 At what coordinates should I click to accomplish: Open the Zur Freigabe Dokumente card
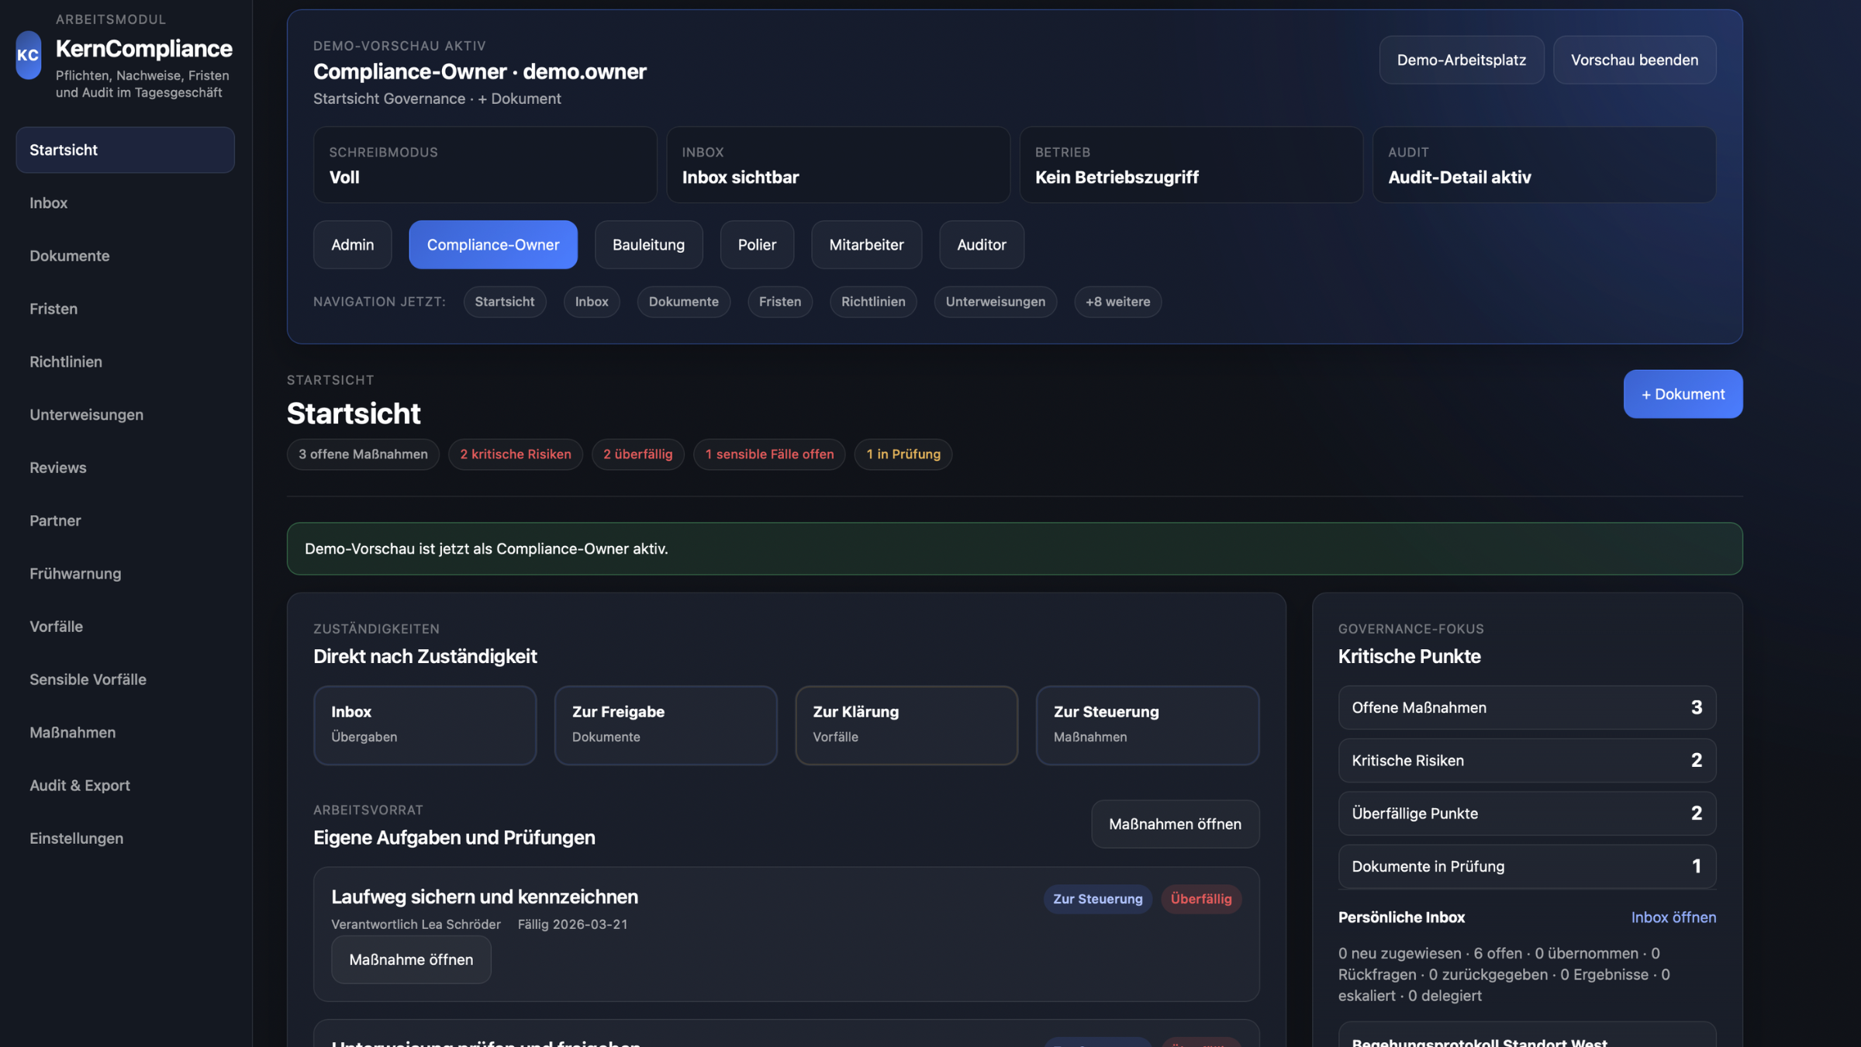[665, 724]
